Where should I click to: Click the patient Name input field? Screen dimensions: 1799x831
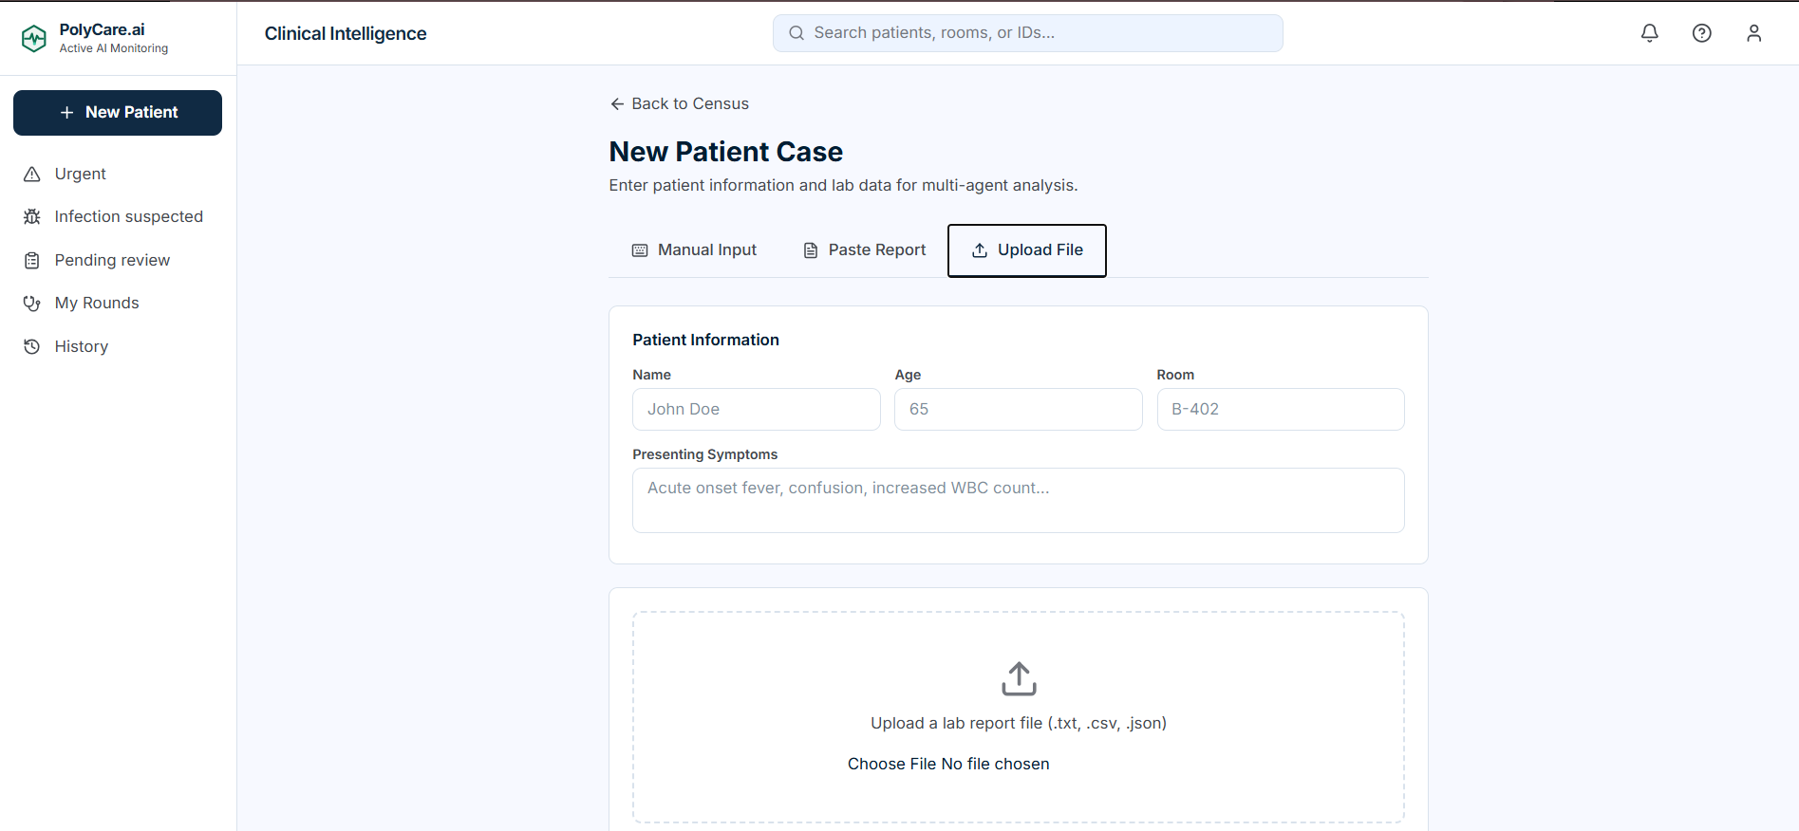click(x=757, y=410)
